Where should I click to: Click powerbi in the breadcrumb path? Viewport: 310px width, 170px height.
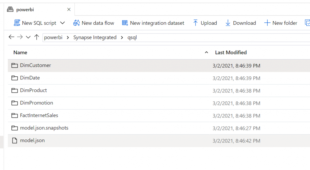tap(53, 37)
